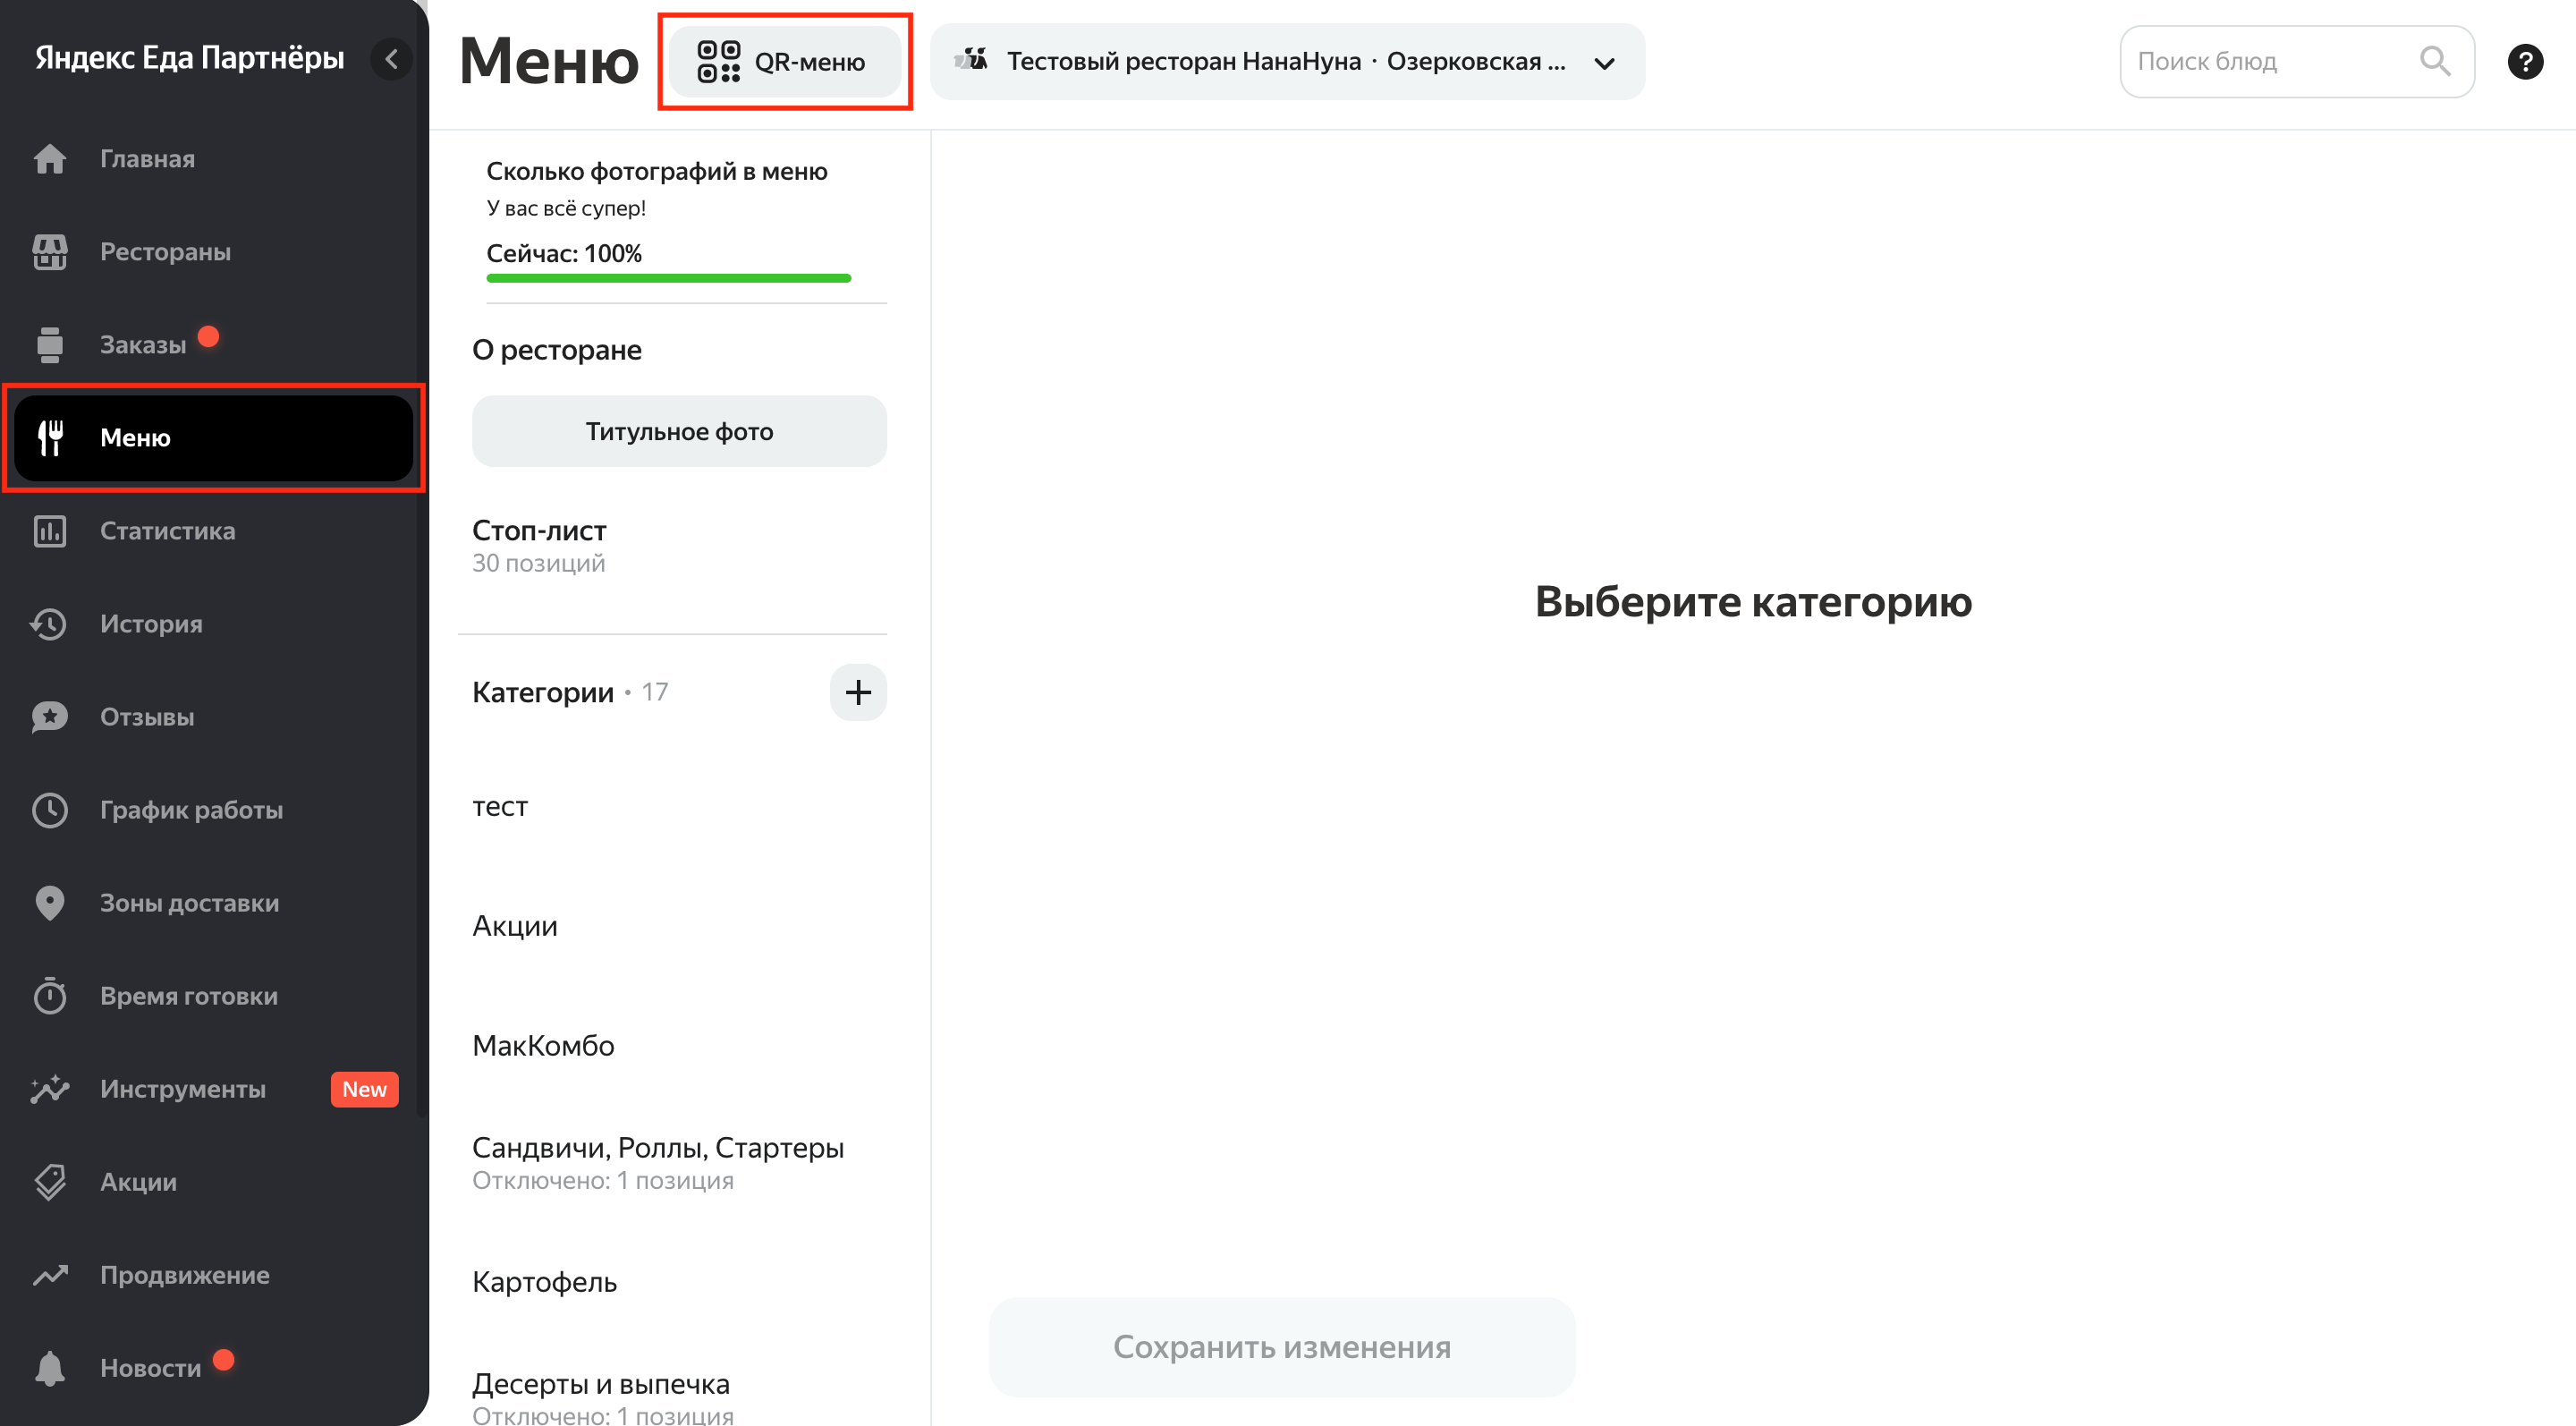Click the storefront icon beside Рестораны
This screenshot has height=1426, width=2576.
click(49, 252)
